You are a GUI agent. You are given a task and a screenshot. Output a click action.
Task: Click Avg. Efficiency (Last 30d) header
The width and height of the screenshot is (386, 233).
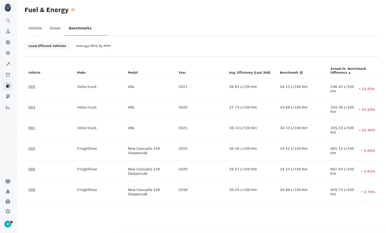pos(249,72)
